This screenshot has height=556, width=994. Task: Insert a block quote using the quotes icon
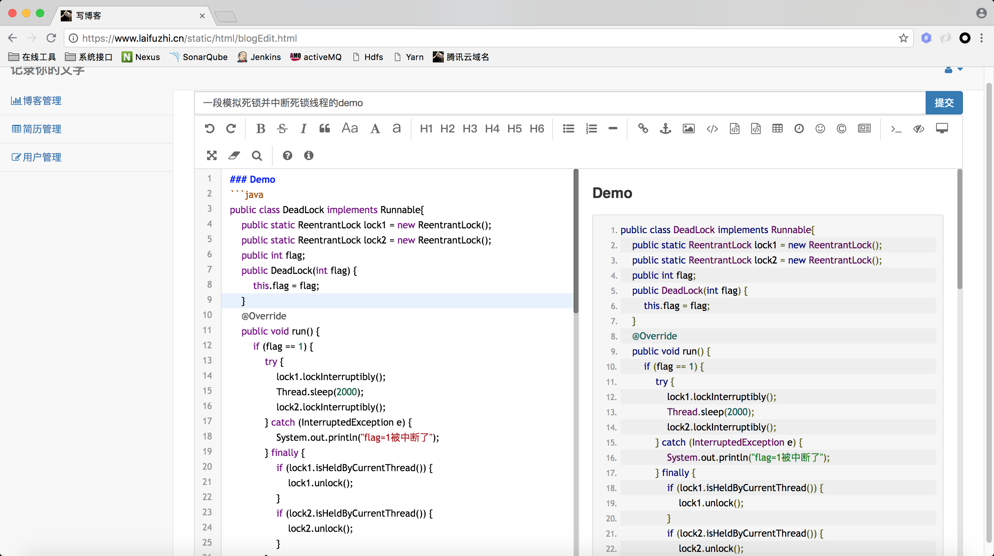click(324, 128)
